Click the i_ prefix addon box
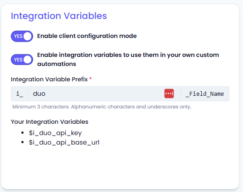 [19, 94]
